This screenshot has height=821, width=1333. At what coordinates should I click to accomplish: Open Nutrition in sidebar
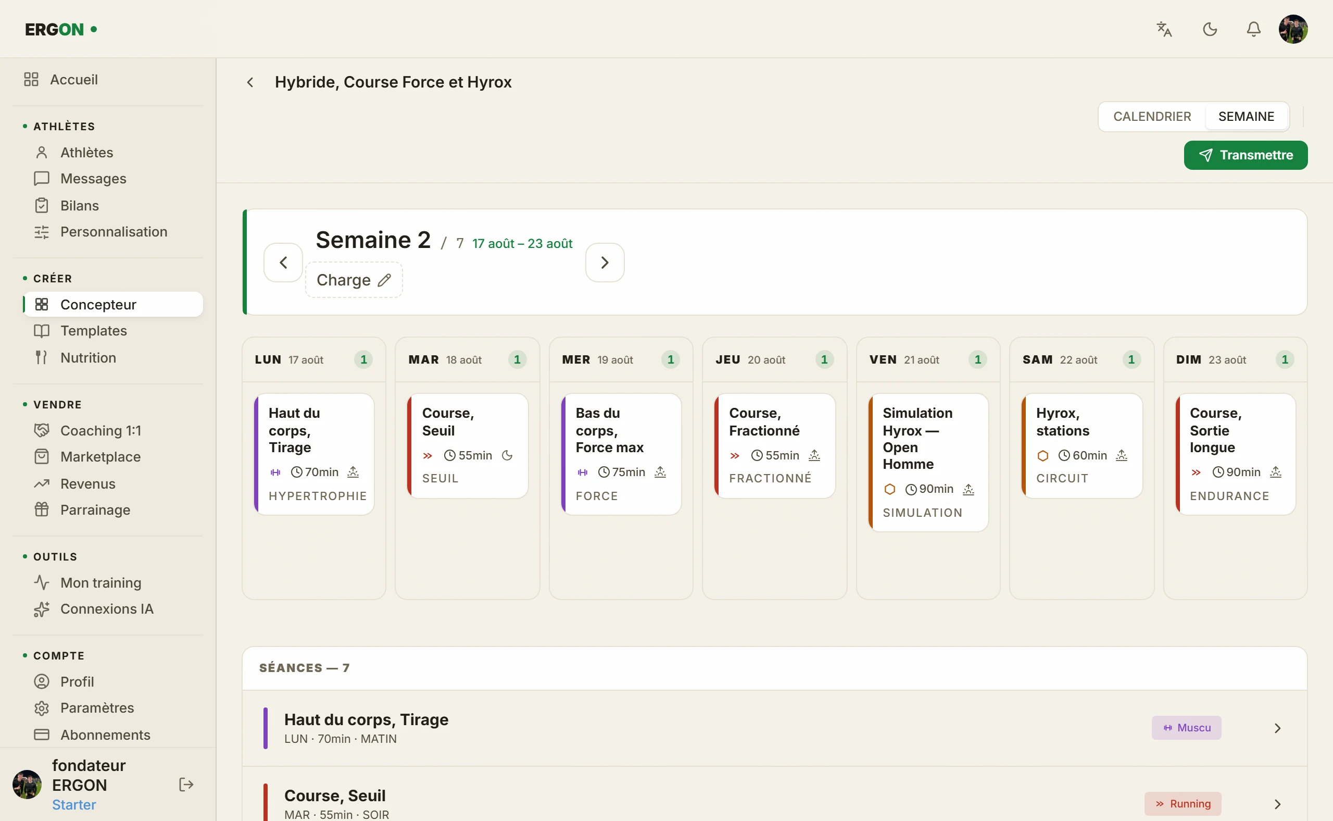click(113, 358)
